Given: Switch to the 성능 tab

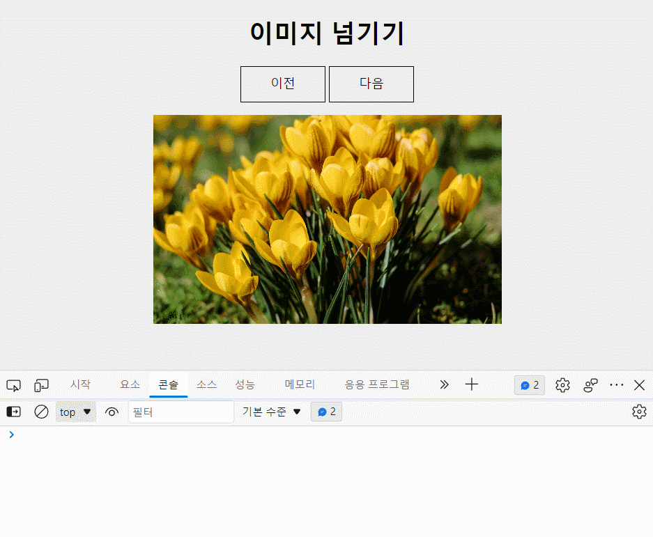Looking at the screenshot, I should coord(245,384).
